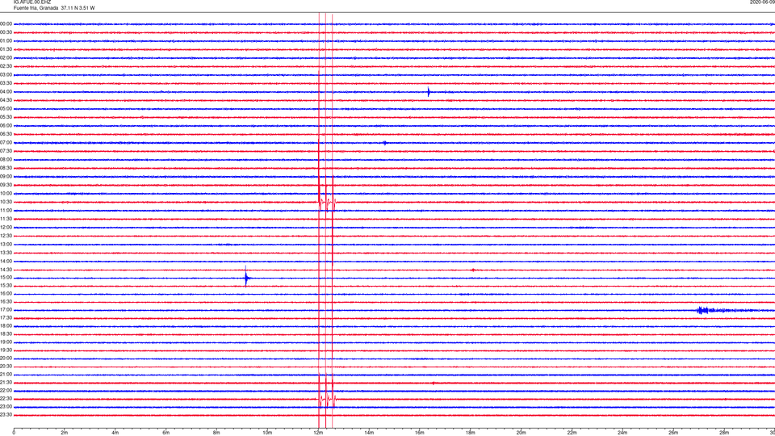Select the 18:30 trace time label
The image size is (775, 436).
point(6,334)
